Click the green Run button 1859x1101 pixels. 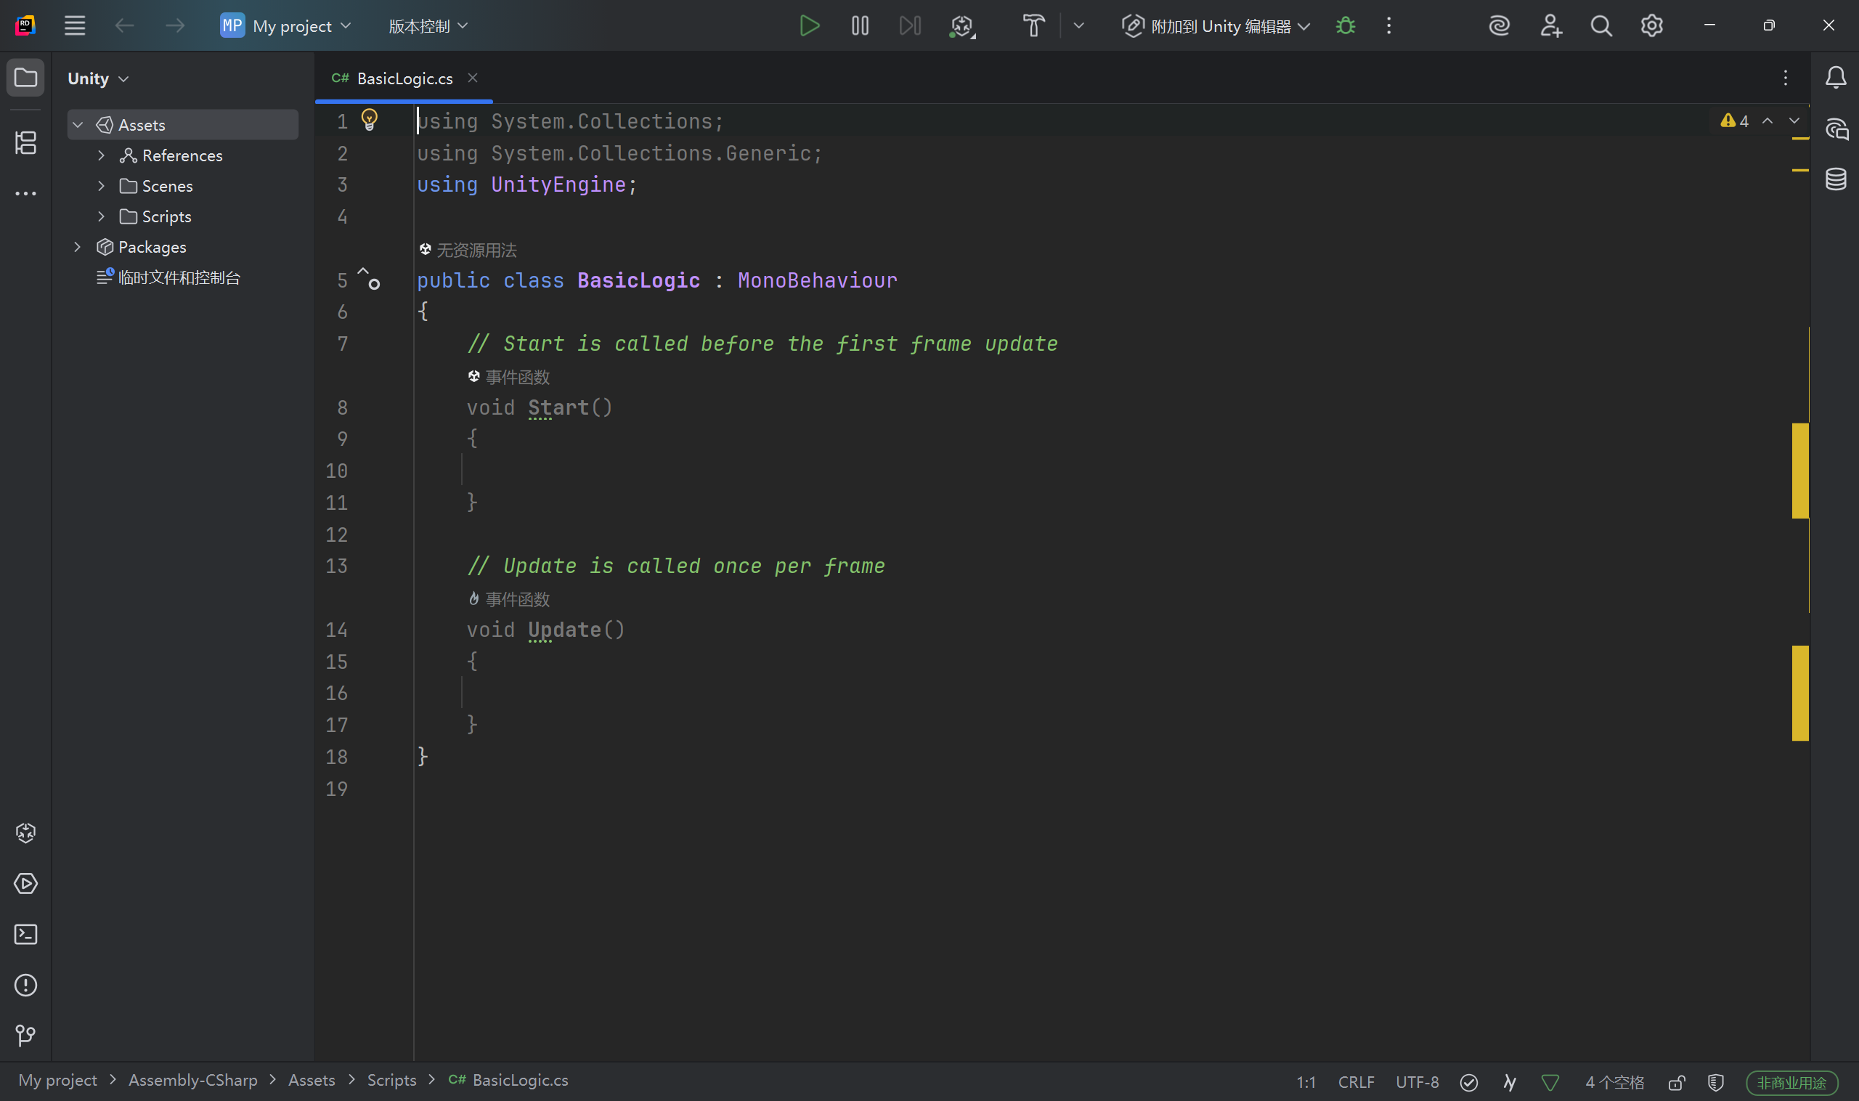(x=810, y=26)
